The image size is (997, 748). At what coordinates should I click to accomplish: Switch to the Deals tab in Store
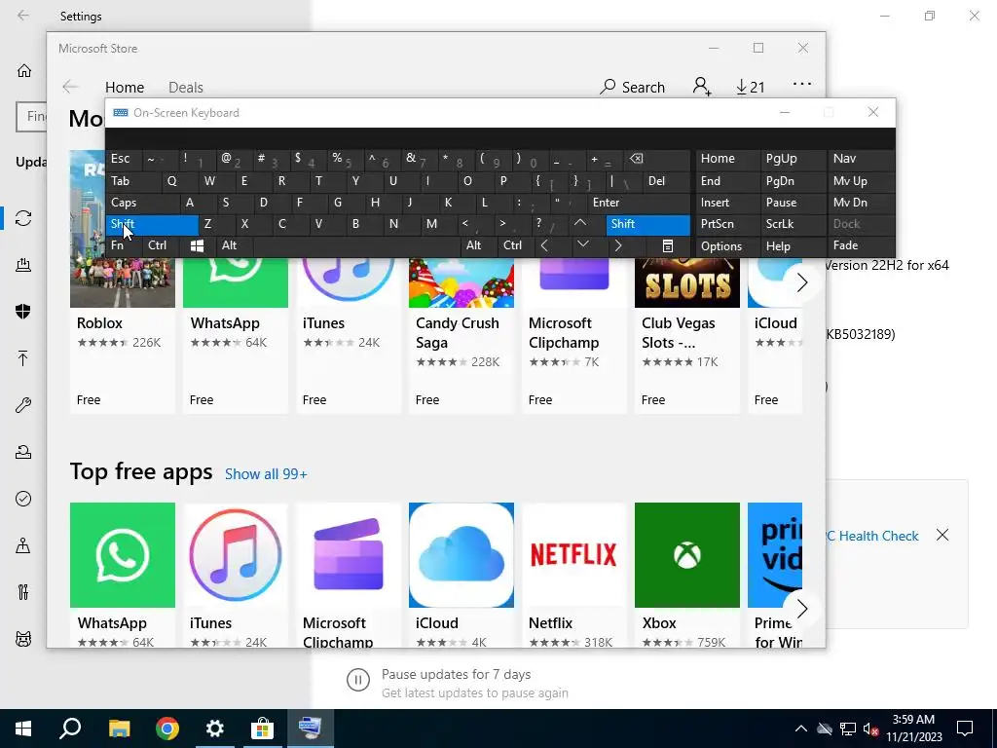(x=186, y=87)
